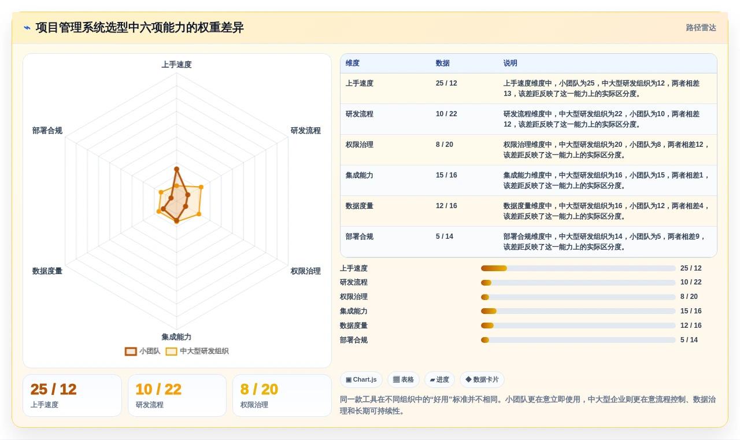Click the 5 / 14 table cell

pyautogui.click(x=445, y=236)
